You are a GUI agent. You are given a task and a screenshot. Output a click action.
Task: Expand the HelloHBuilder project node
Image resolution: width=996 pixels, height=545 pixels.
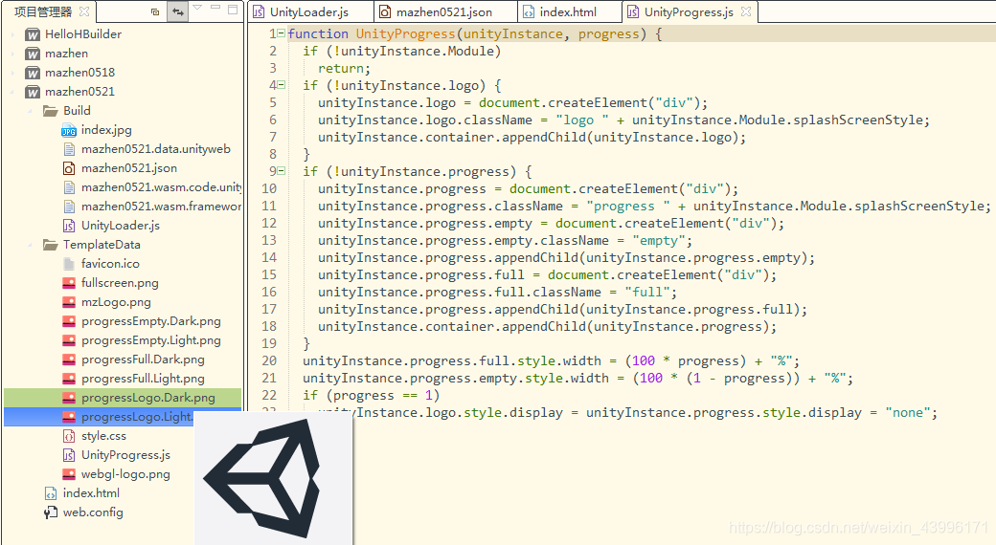[12, 34]
